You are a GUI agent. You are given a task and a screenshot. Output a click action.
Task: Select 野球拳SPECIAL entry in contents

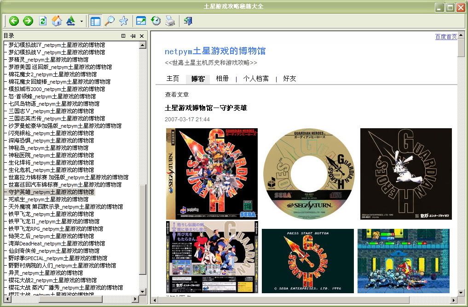(x=58, y=258)
